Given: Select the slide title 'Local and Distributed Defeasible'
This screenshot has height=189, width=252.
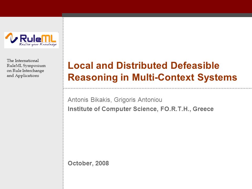Looking at the screenshot, I should (144, 66).
